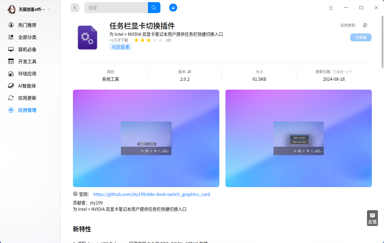
Task: Open the GitHub official website link
Action: click(x=152, y=194)
